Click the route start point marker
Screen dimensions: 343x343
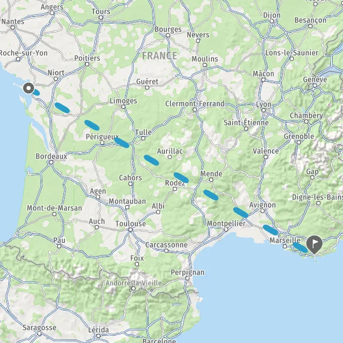click(x=29, y=89)
